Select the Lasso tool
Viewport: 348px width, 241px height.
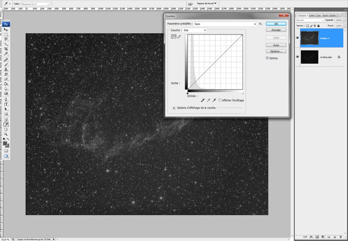click(6, 39)
